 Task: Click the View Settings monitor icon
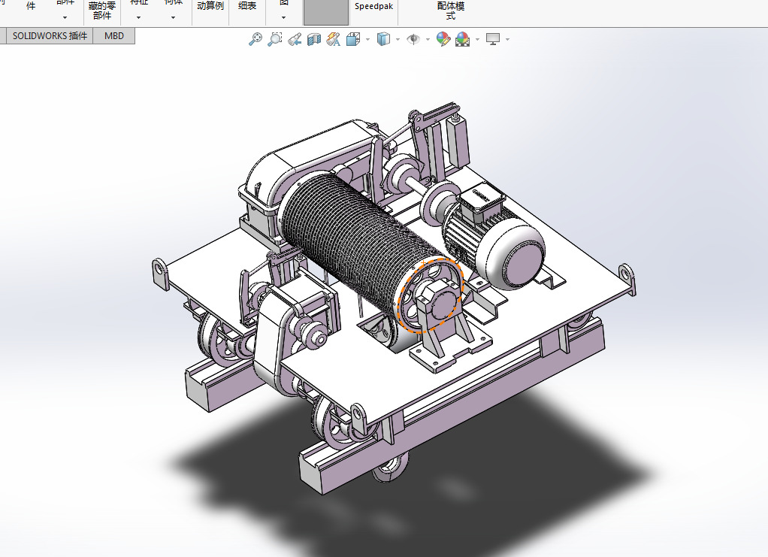(x=493, y=39)
